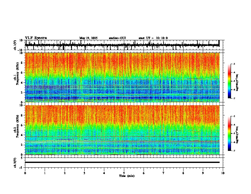Click time axis tick label "7"
Image resolution: width=251 pixels, height=194 pixels.
pyautogui.click(x=164, y=173)
